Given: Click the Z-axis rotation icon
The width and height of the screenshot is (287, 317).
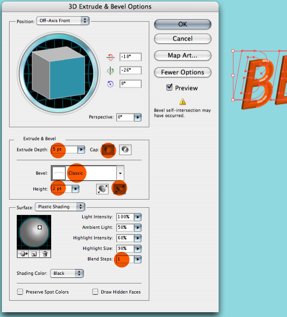Looking at the screenshot, I should pyautogui.click(x=110, y=84).
